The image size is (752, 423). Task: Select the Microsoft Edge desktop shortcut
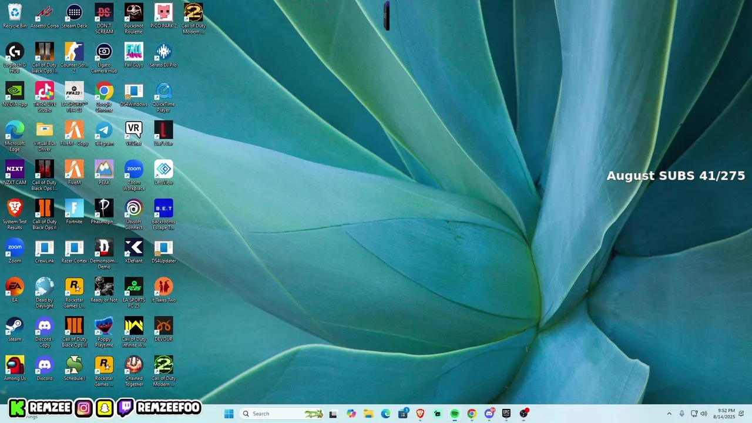coord(15,136)
